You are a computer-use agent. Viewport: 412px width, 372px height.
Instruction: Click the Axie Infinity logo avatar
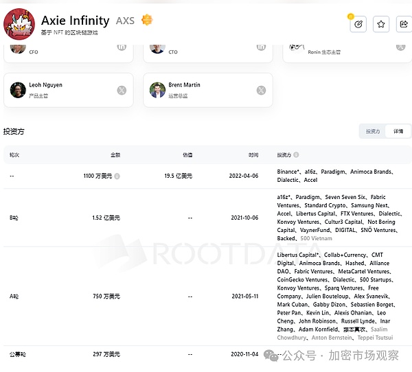pyautogui.click(x=19, y=23)
